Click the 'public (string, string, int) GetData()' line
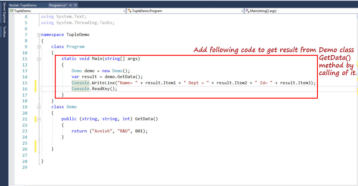Viewport: 358px width, 186px height. pos(110,119)
